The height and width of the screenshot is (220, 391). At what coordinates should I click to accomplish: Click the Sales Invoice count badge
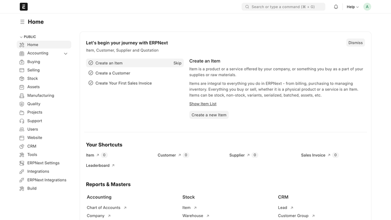click(x=335, y=155)
